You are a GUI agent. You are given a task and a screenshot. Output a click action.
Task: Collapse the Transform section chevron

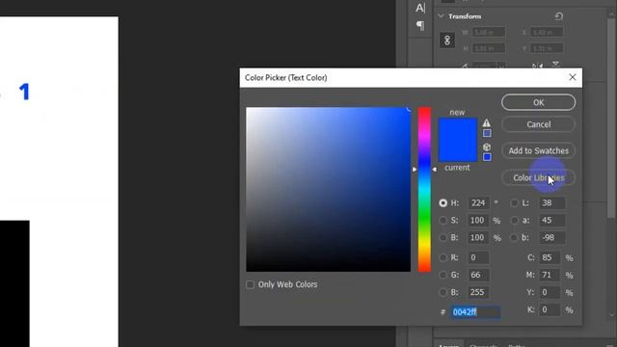442,16
